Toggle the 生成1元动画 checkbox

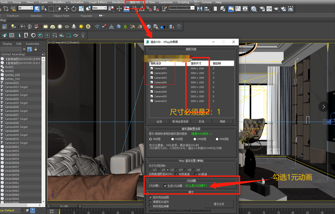(165, 186)
